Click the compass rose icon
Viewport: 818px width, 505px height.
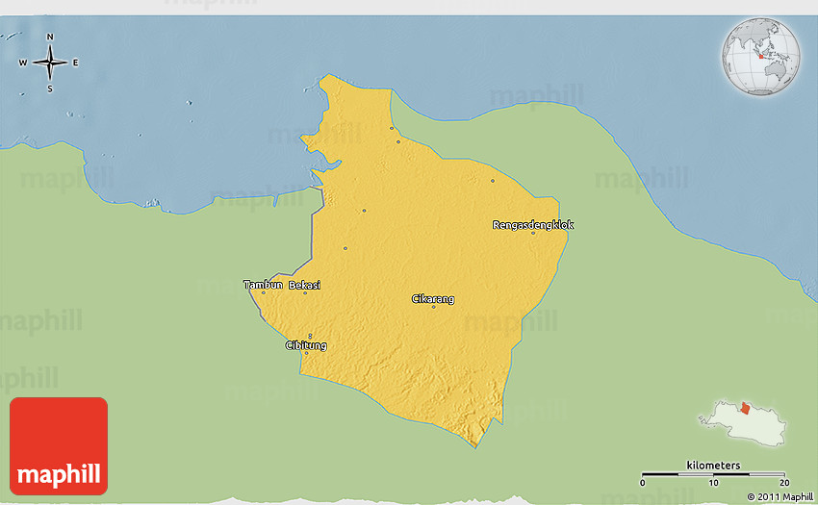49,63
